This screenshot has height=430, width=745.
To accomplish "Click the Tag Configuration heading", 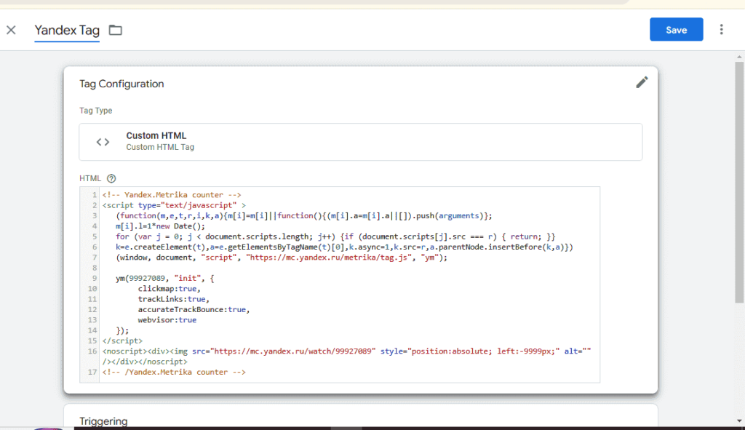I will point(121,84).
